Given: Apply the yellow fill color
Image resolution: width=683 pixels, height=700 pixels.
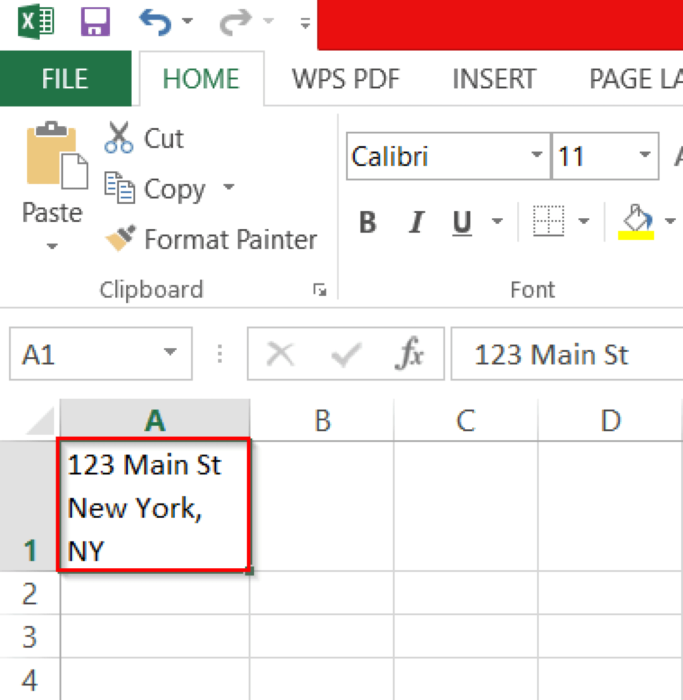Looking at the screenshot, I should point(636,222).
